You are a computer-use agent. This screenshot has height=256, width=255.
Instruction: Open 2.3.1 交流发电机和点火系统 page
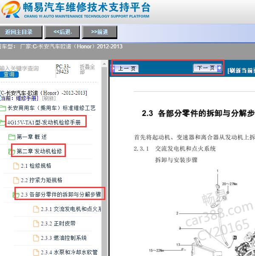coord(71,209)
